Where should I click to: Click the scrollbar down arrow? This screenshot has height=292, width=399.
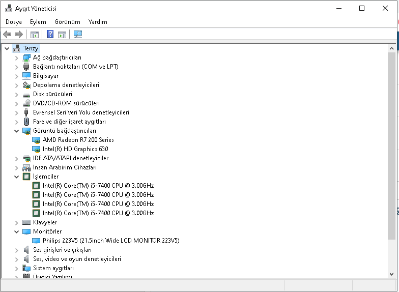click(392, 274)
